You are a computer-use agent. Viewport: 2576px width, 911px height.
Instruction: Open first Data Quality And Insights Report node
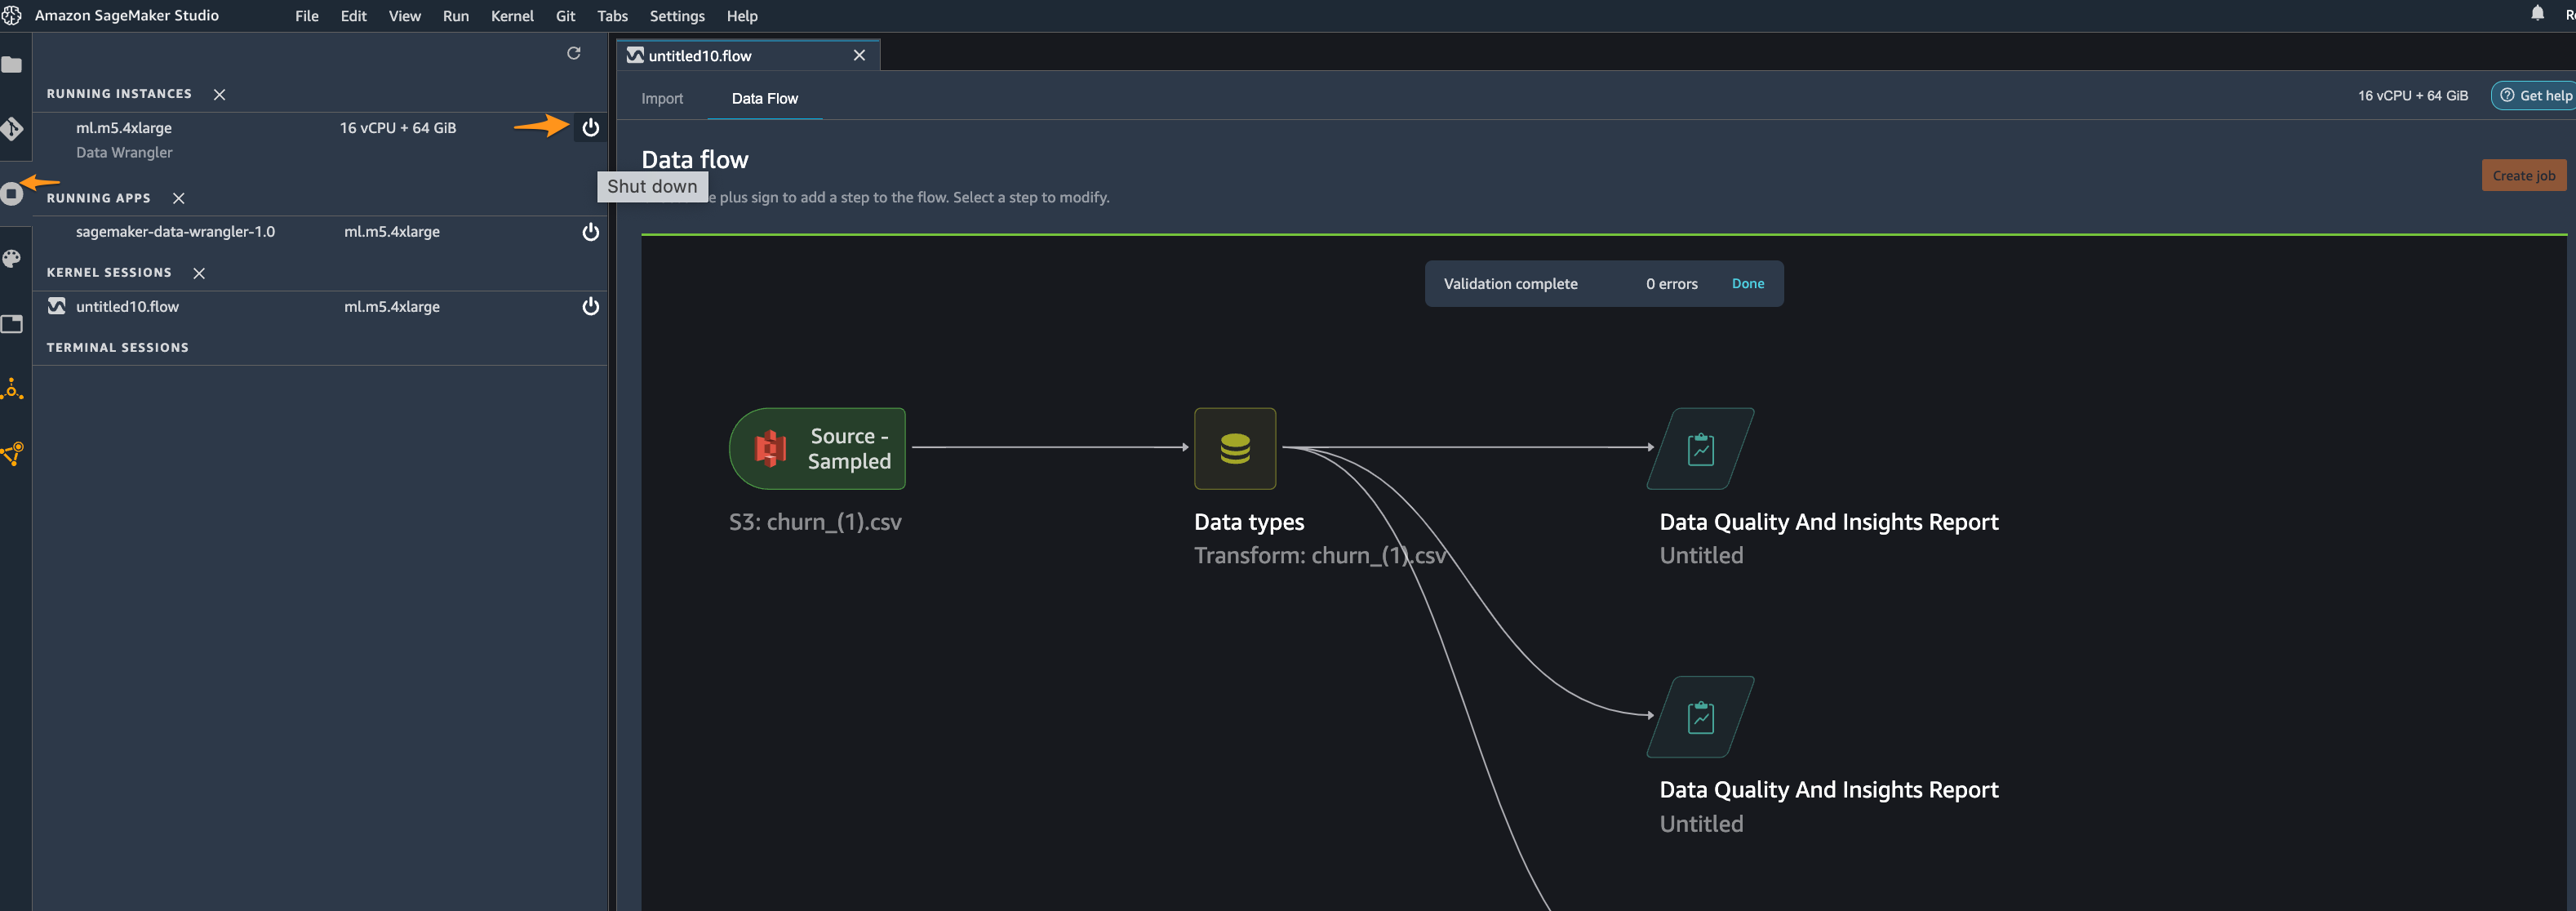[1699, 449]
